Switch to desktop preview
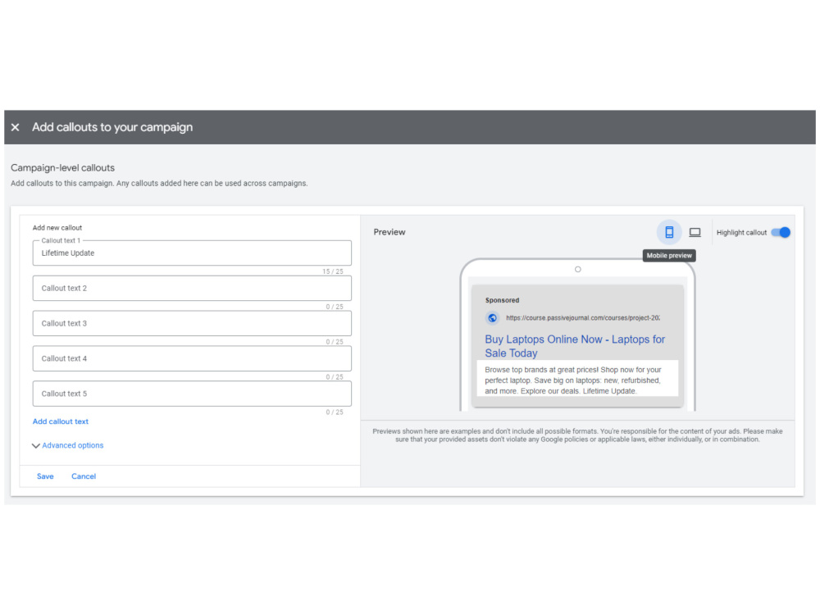Viewport: 820px width, 615px height. 695,232
